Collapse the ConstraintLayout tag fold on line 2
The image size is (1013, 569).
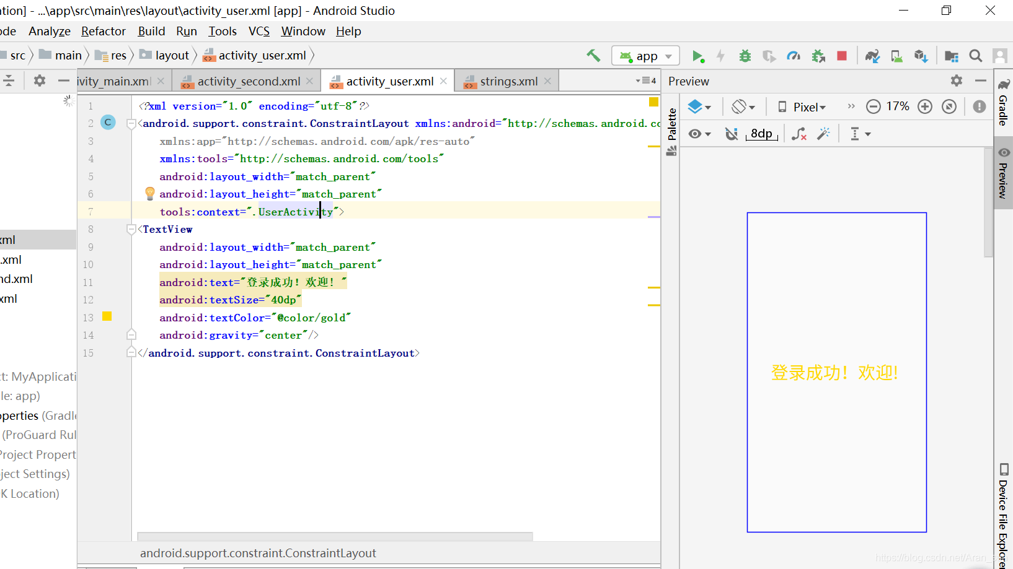coord(131,124)
